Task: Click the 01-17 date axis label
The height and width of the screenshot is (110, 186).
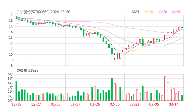Action: coord(75,104)
